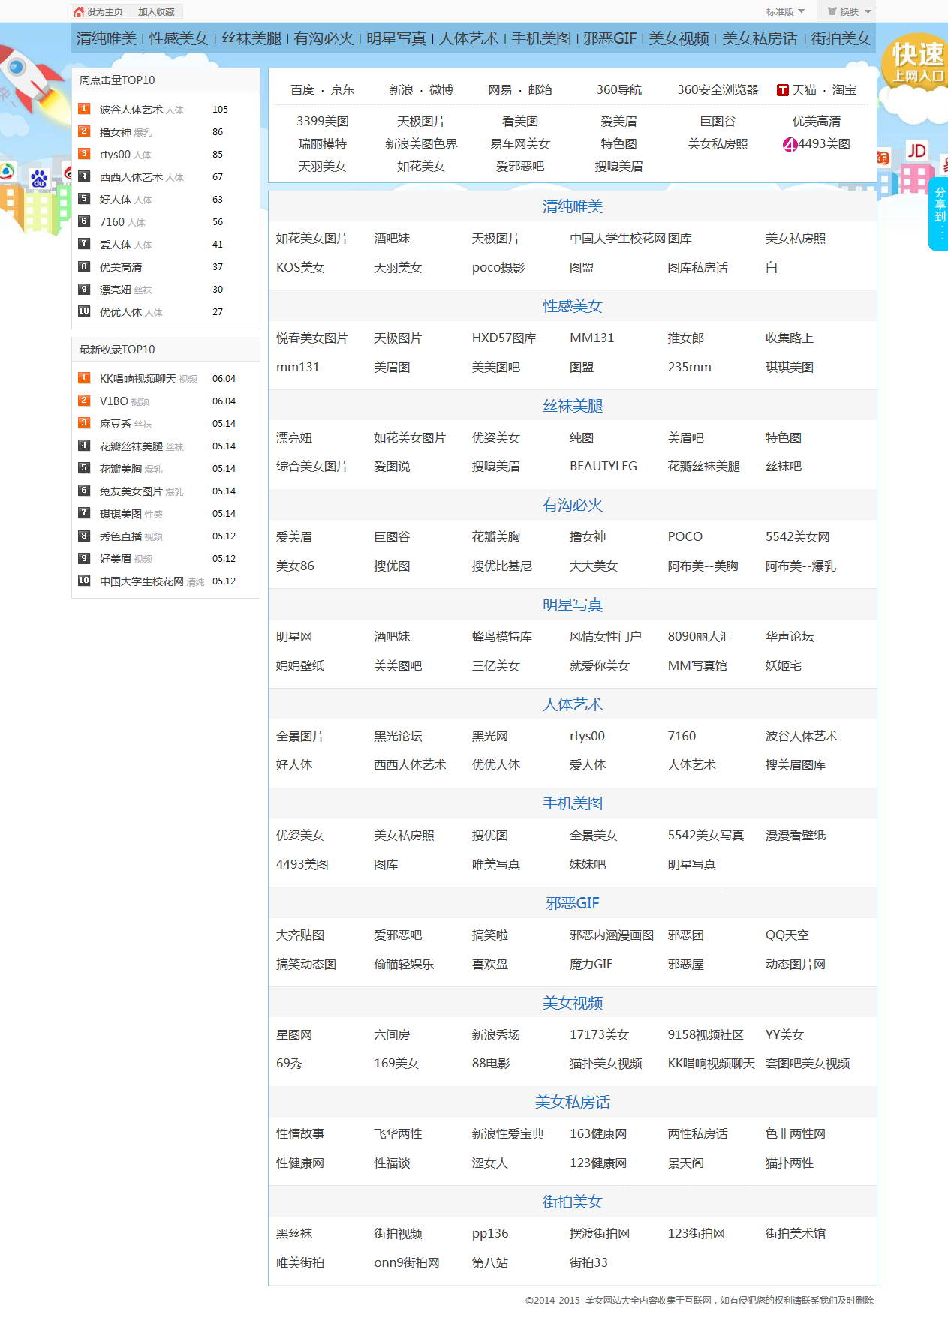Open the 163健康网 link

[598, 1134]
